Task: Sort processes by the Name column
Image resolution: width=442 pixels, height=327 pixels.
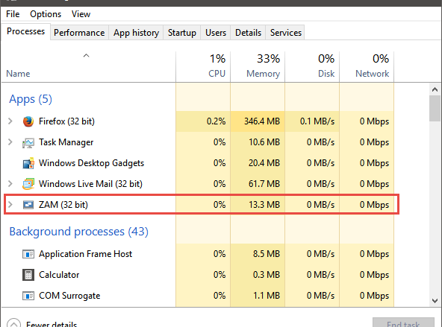Action: tap(88, 67)
